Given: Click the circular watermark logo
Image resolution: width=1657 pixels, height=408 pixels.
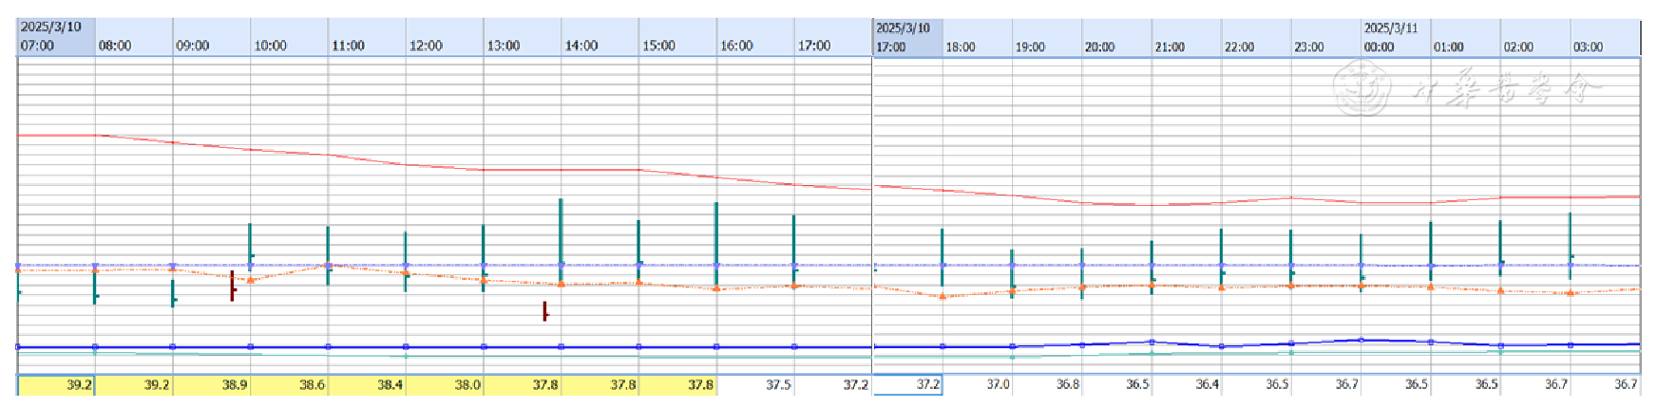Looking at the screenshot, I should pyautogui.click(x=1362, y=87).
